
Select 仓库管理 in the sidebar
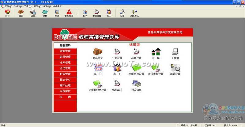tap(65, 63)
